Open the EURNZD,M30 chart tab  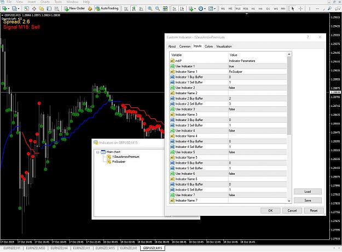[x=36, y=248]
